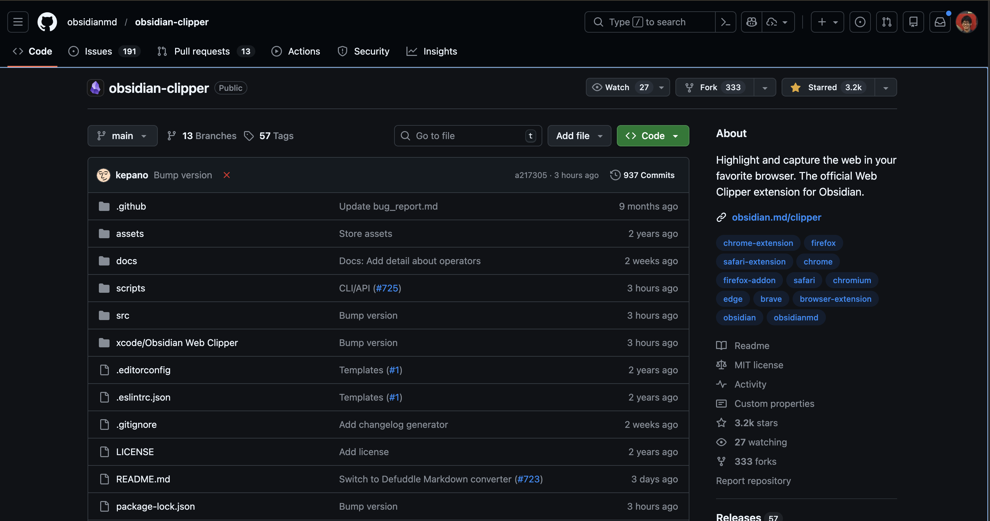Click the Go to file search field
Screen dimensions: 990x521
(467, 136)
